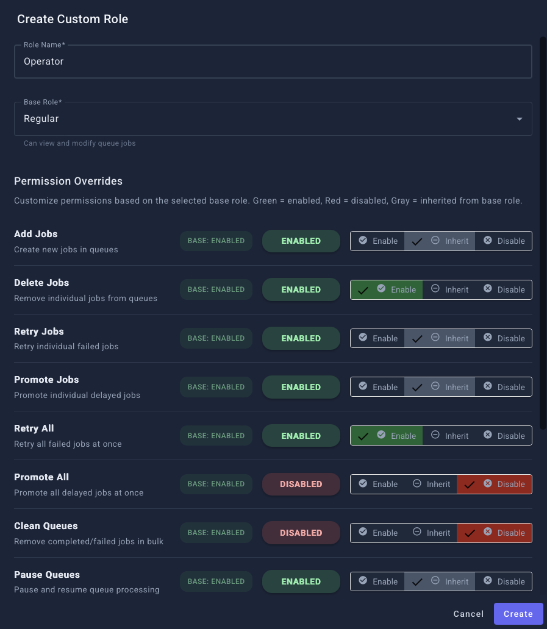The width and height of the screenshot is (547, 629).
Task: Select Enable for Pause Queues
Action: (377, 581)
